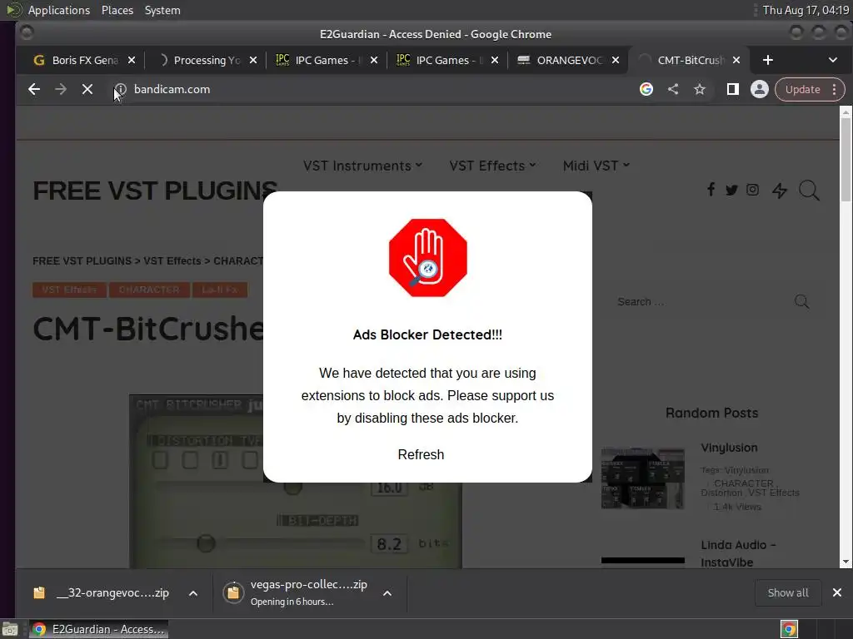Open the Twitter icon in site header
Screen dimensions: 853x639
click(x=731, y=190)
